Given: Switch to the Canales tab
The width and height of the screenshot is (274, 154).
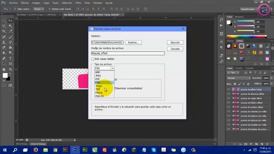Looking at the screenshot, I should pos(238,68).
